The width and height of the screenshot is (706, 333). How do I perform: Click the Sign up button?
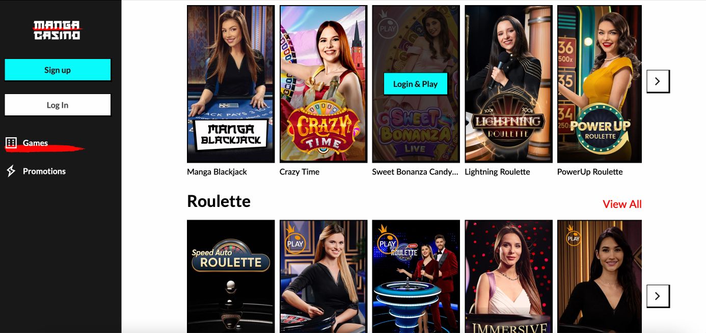pos(58,70)
